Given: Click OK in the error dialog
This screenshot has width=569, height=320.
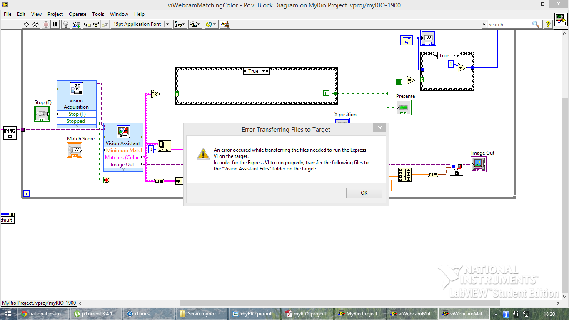Looking at the screenshot, I should 364,192.
